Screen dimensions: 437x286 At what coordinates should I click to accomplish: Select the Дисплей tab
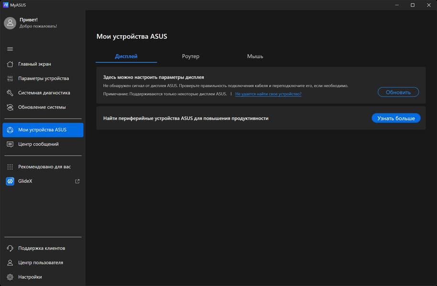pyautogui.click(x=126, y=56)
